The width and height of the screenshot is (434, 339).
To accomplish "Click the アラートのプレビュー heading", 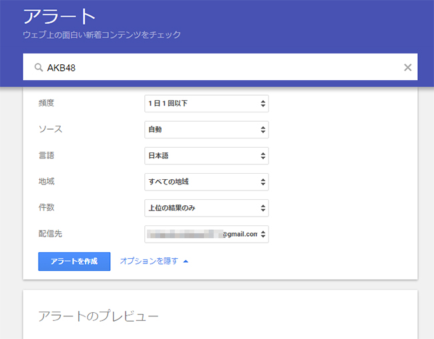I will click(98, 316).
